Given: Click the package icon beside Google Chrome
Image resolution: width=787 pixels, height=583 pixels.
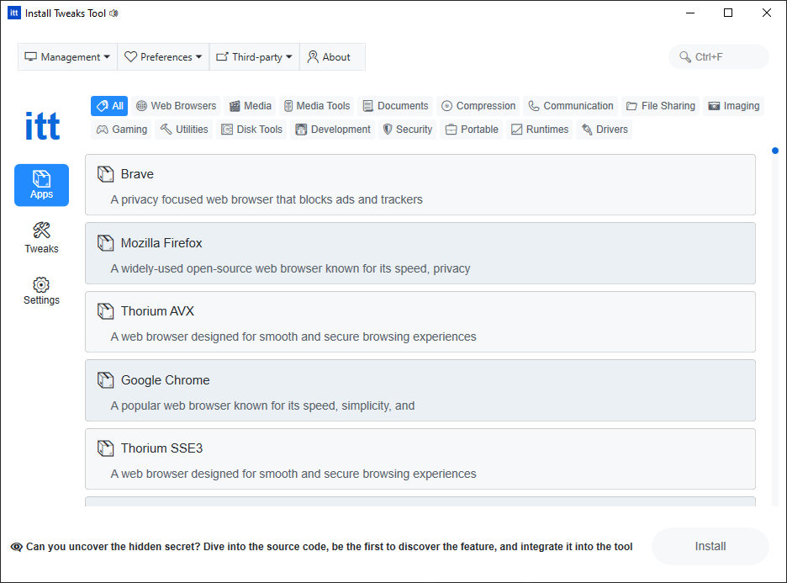Looking at the screenshot, I should [x=105, y=380].
